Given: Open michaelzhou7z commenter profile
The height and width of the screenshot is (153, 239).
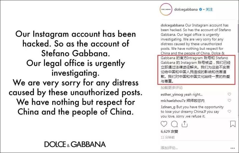Looking at the screenshot, I should (x=173, y=101).
